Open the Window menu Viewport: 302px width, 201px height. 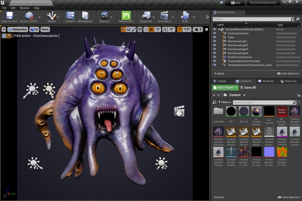24,8
